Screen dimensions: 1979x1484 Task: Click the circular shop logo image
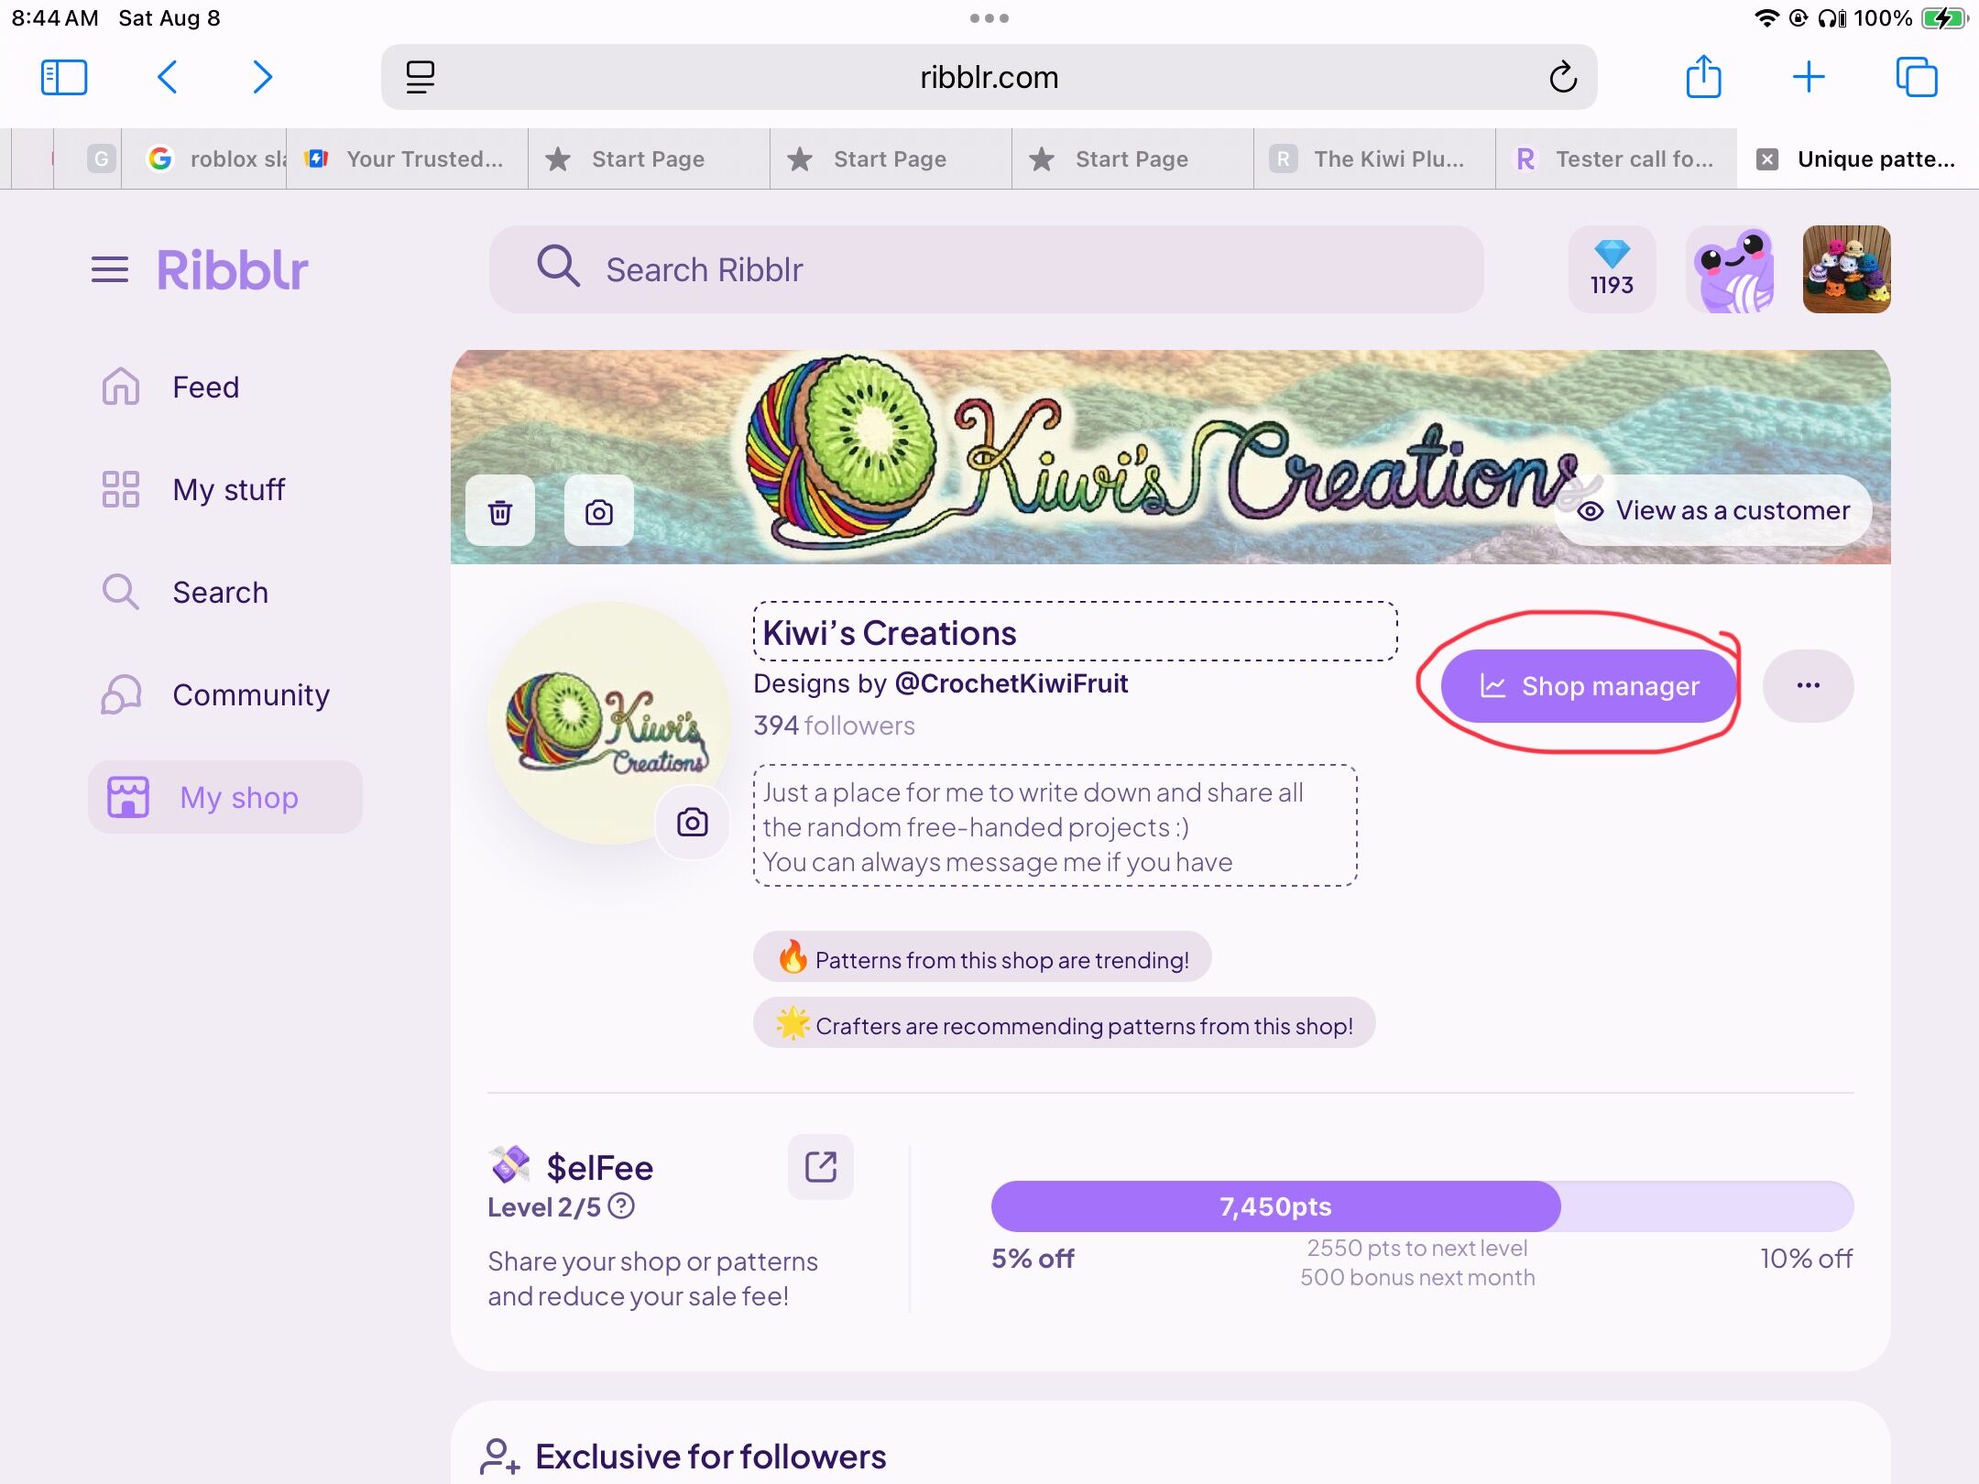pos(609,723)
